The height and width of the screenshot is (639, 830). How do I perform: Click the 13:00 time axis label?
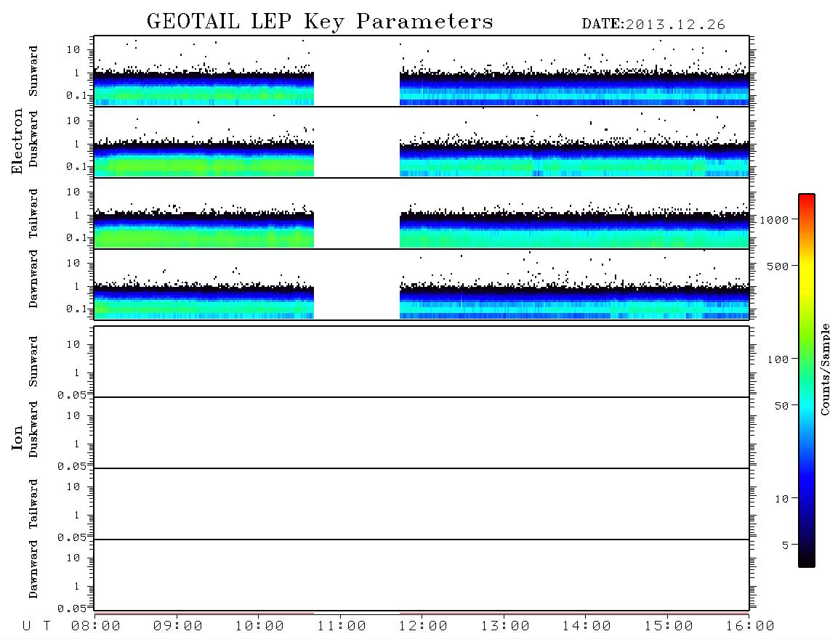505,626
